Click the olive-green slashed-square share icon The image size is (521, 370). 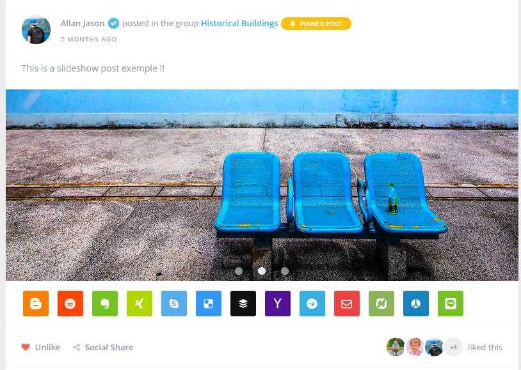[x=381, y=304]
